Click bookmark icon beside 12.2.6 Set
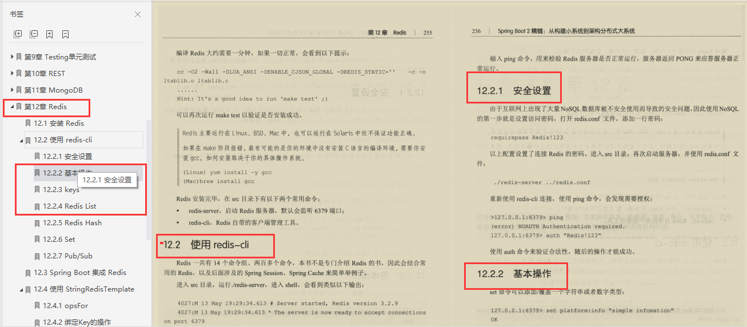 [x=37, y=240]
